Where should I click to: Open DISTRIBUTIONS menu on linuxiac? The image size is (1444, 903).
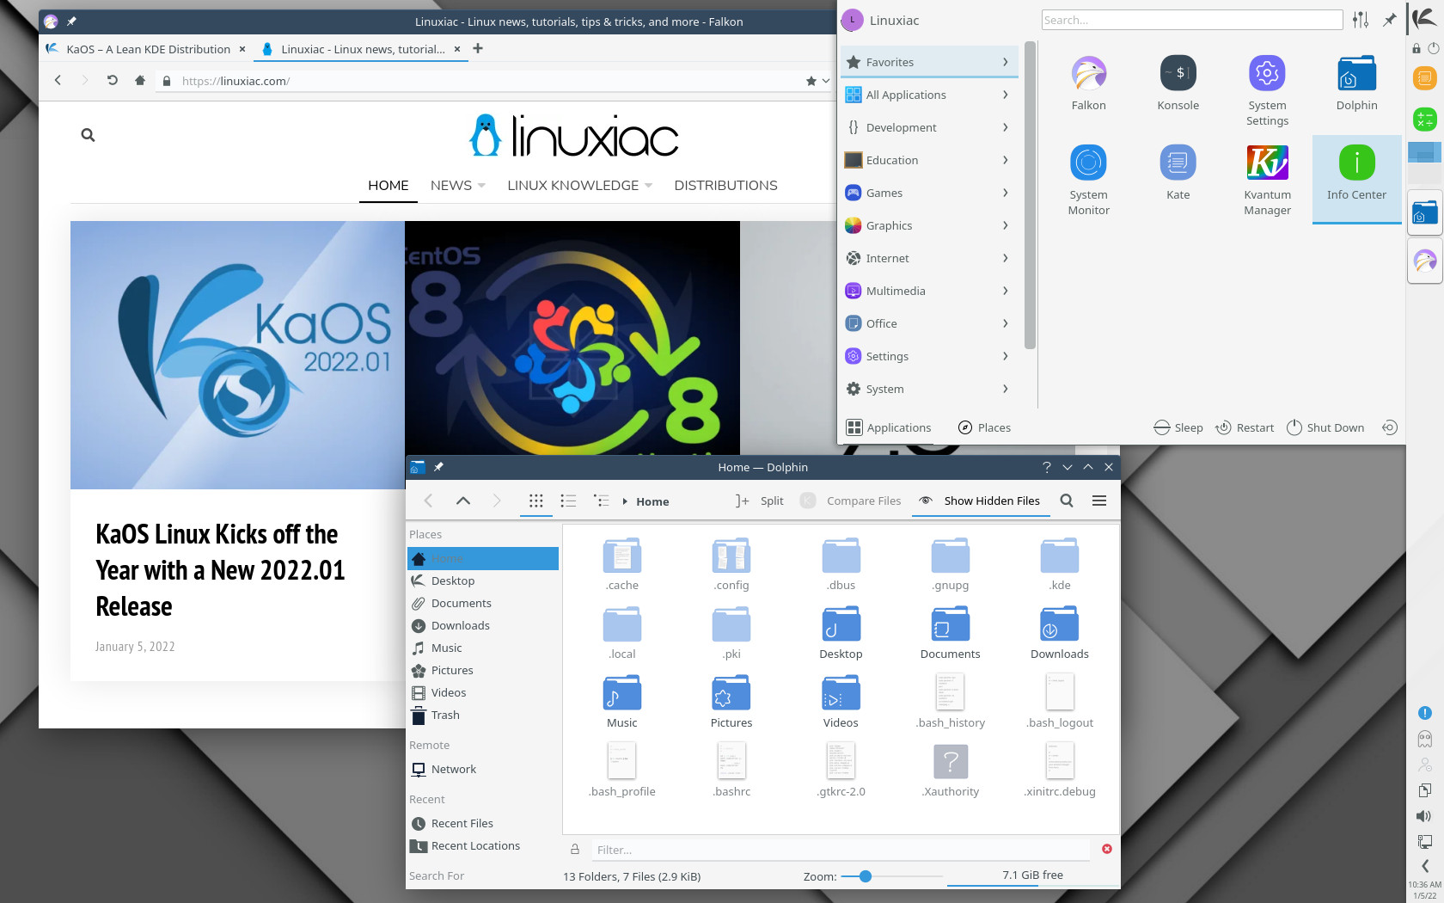tap(725, 186)
